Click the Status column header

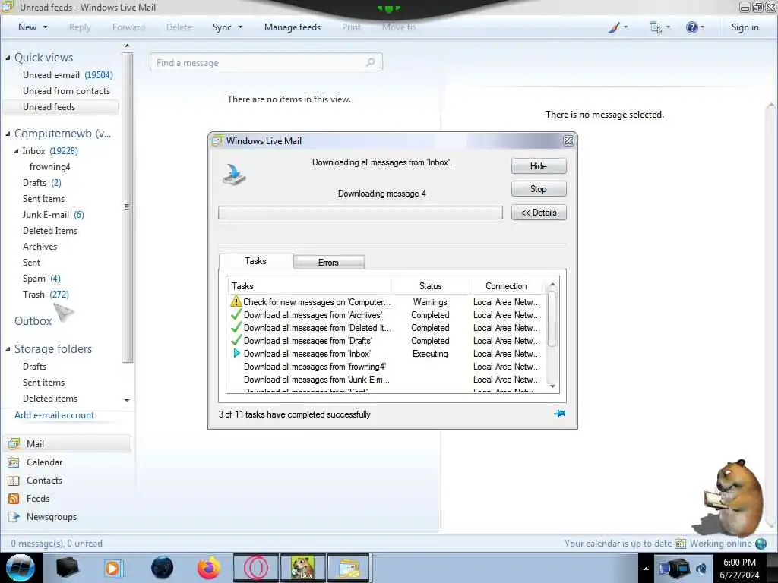pyautogui.click(x=431, y=286)
